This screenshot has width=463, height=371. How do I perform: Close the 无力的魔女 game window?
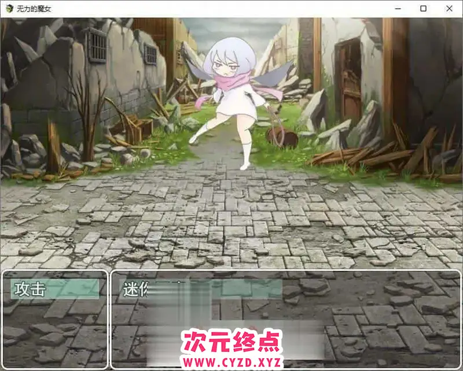[x=449, y=9]
